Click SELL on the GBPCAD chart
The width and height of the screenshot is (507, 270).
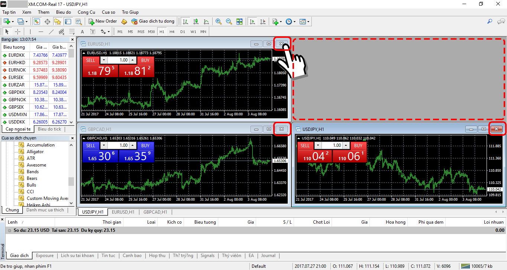pos(91,145)
